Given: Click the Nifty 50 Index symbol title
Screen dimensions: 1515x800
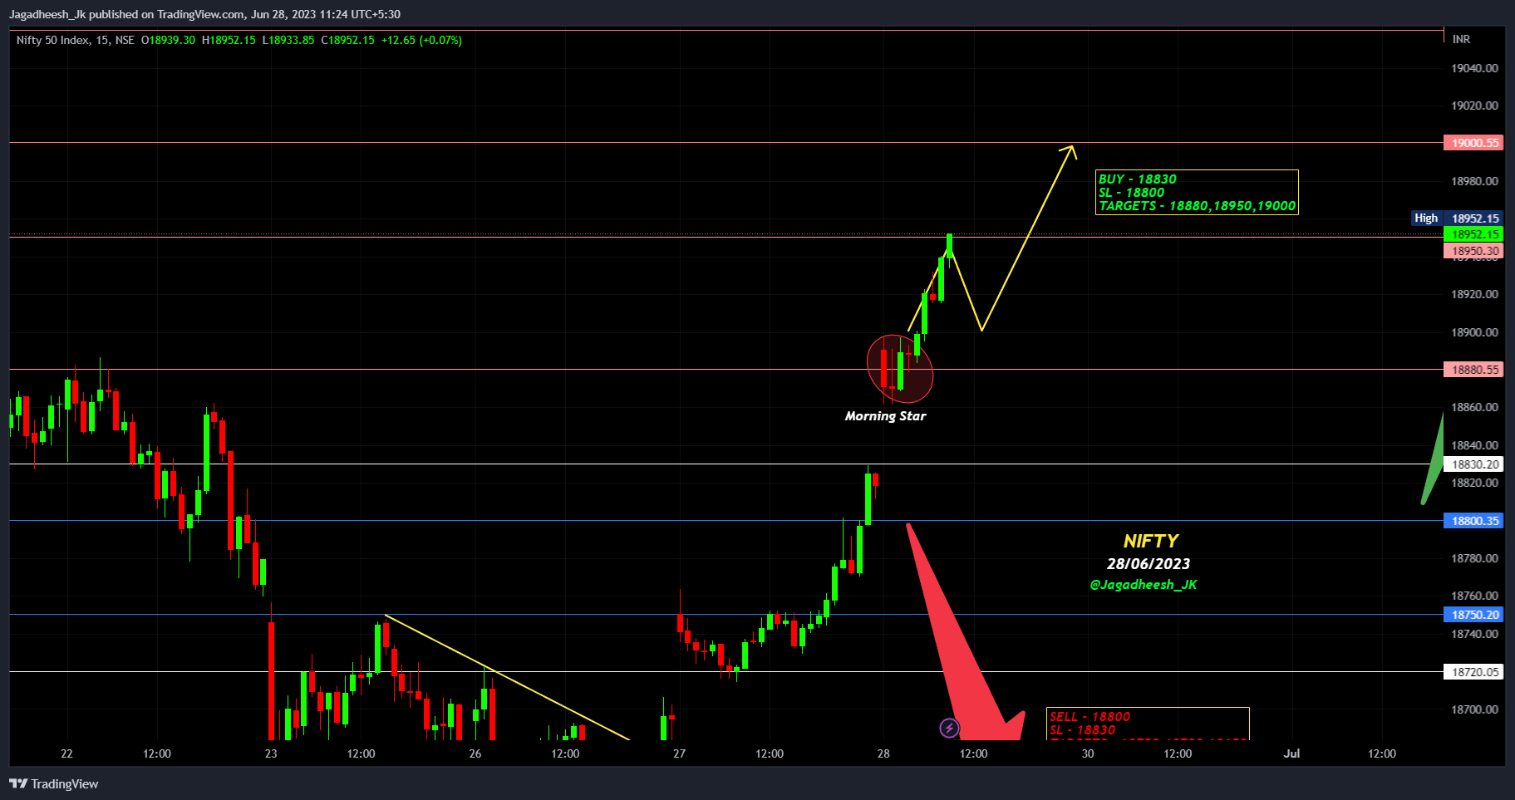Looking at the screenshot, I should (x=75, y=40).
